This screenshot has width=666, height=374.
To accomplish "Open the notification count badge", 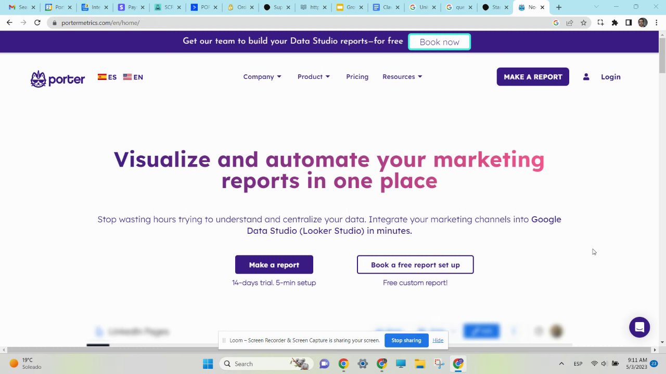I will pyautogui.click(x=654, y=364).
